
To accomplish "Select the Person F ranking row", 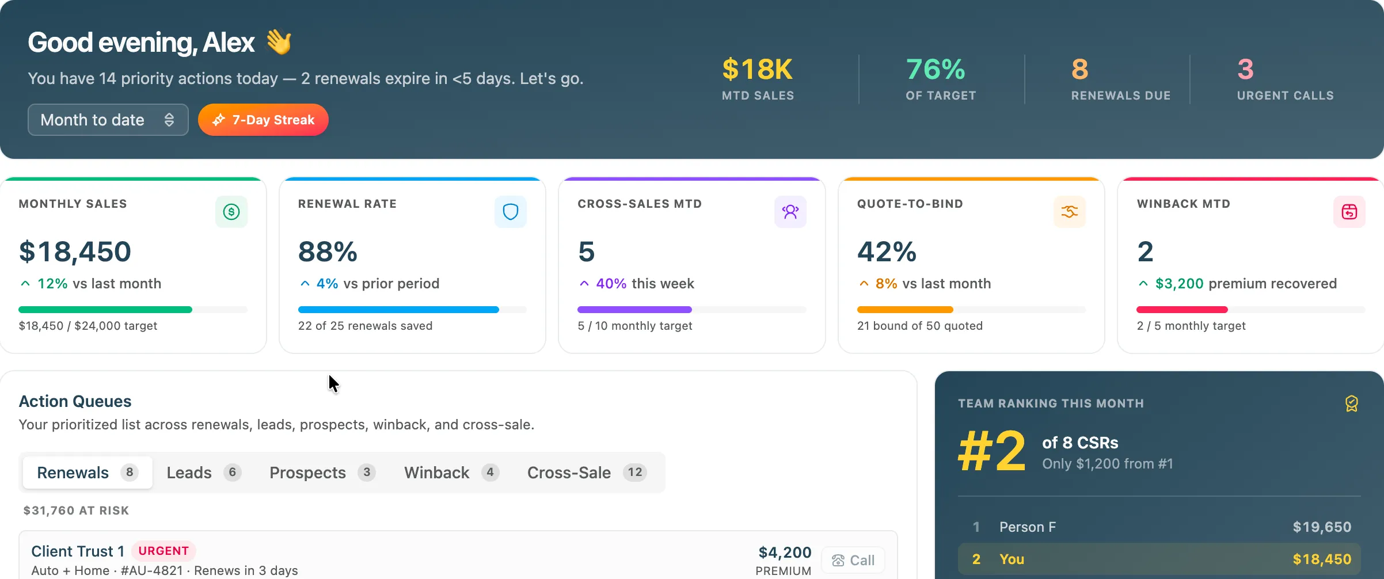I will coord(1159,527).
